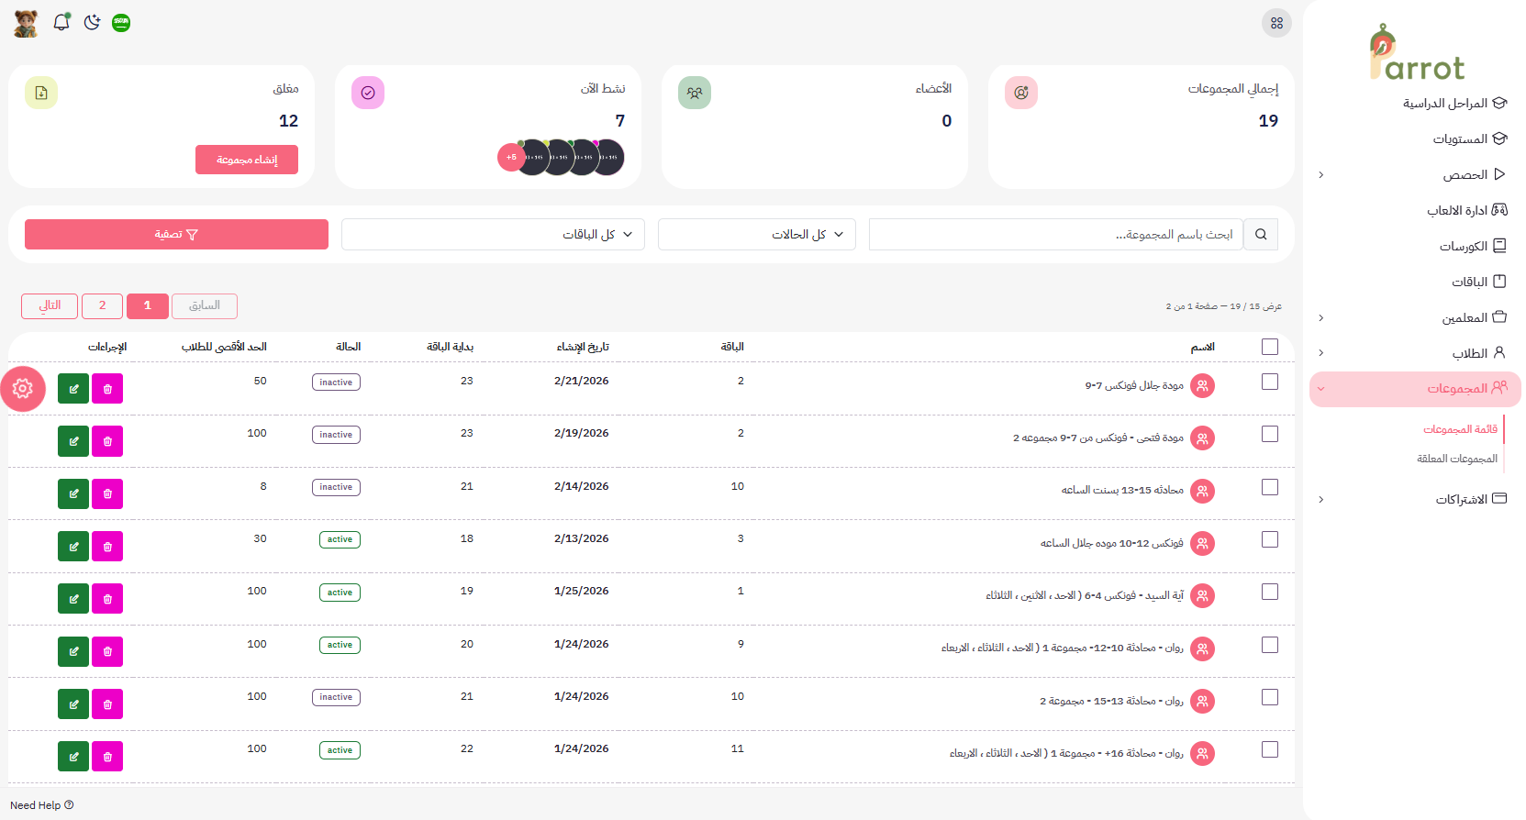Click the 'إنشاء مجموعة' button
The height and width of the screenshot is (820, 1526).
247,160
